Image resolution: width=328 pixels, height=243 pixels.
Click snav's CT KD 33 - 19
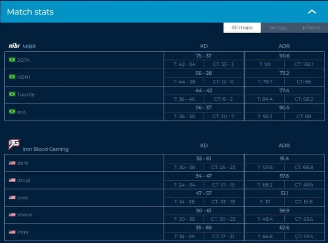click(223, 202)
